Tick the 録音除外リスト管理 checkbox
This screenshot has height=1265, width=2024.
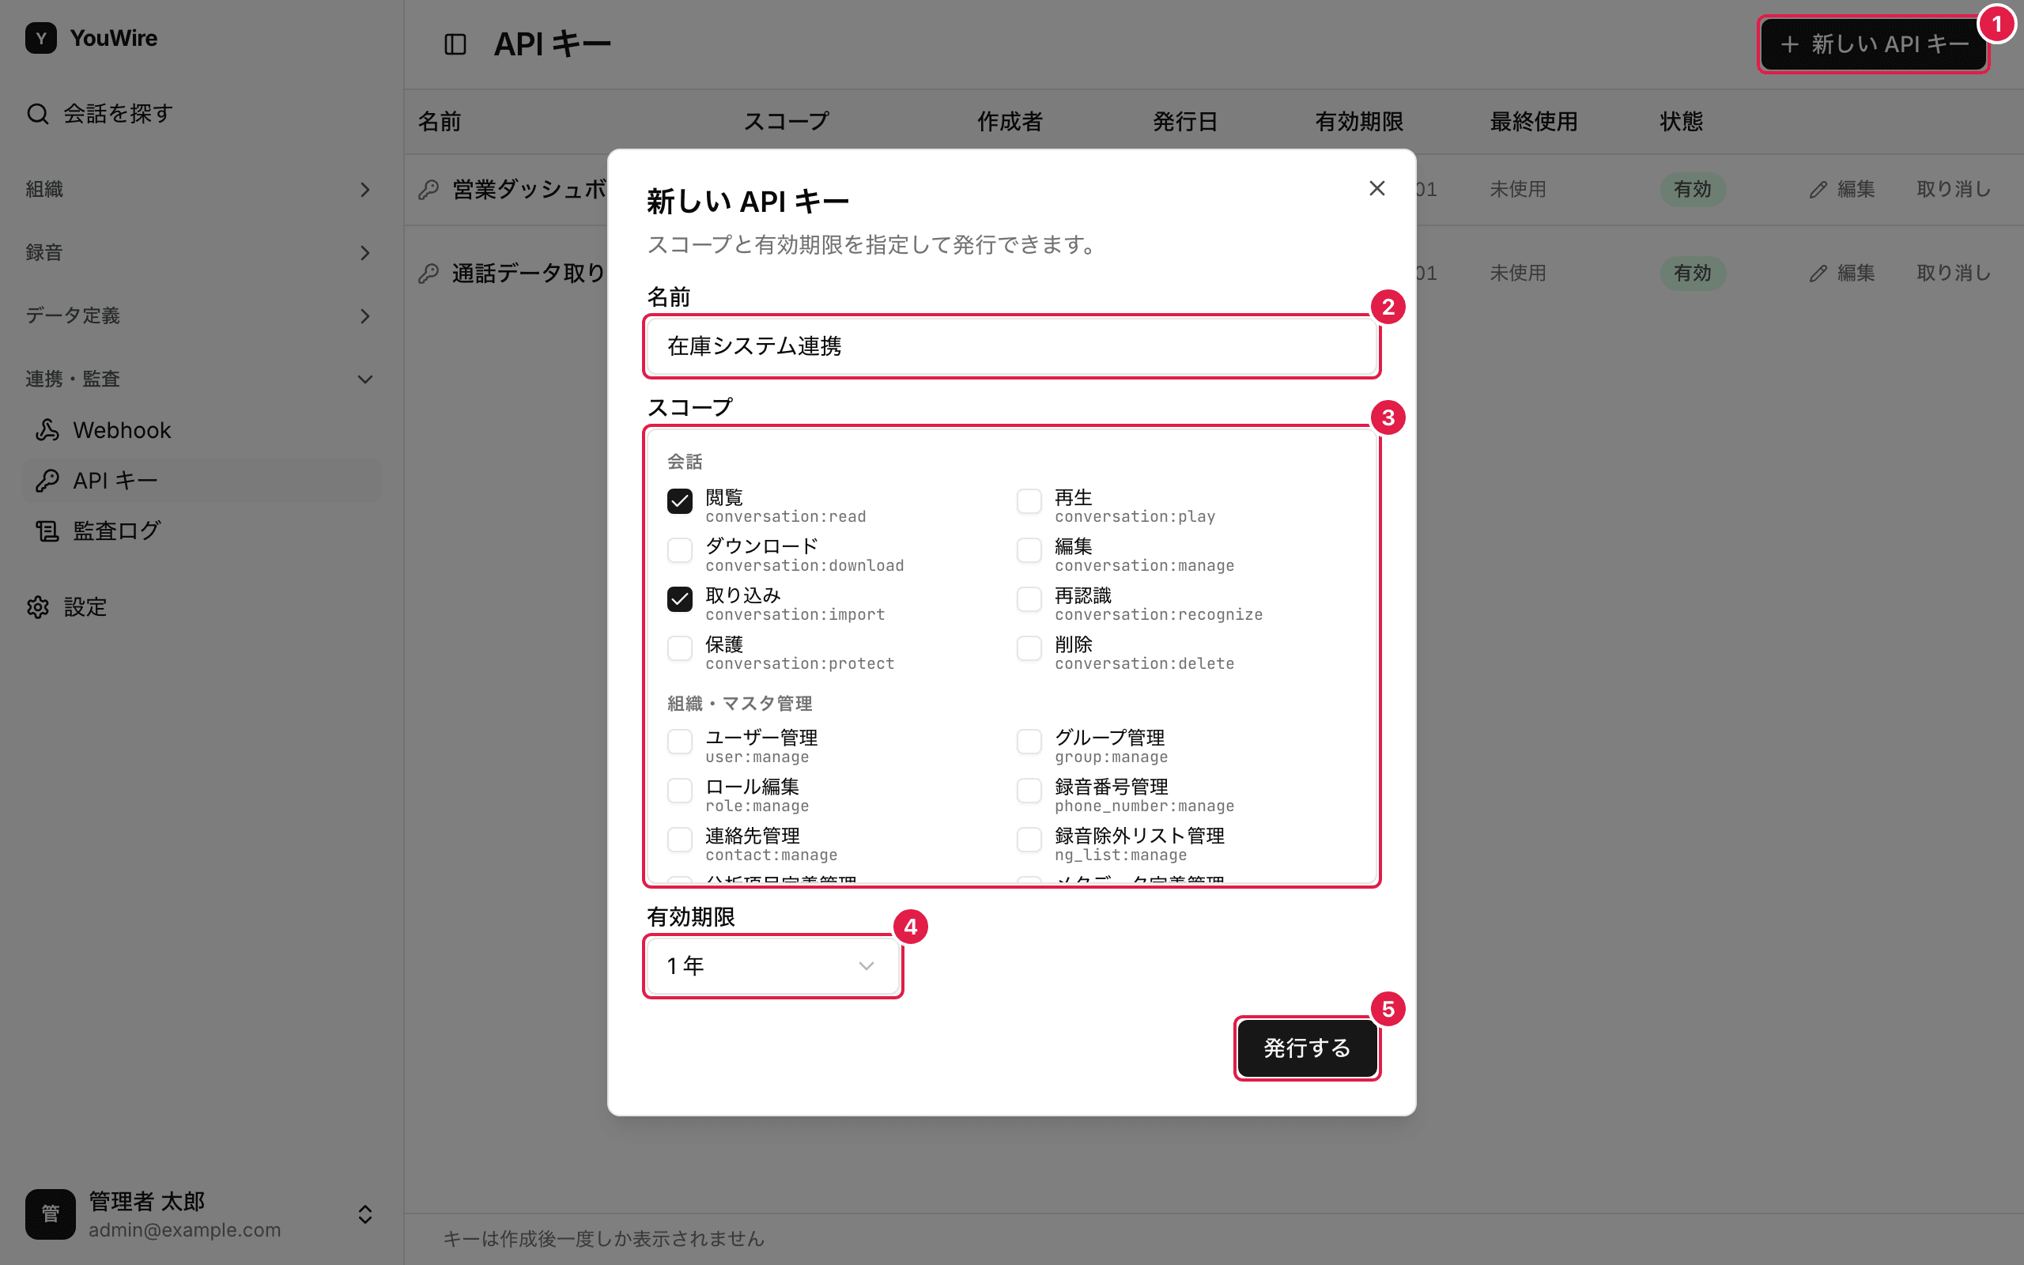1029,839
